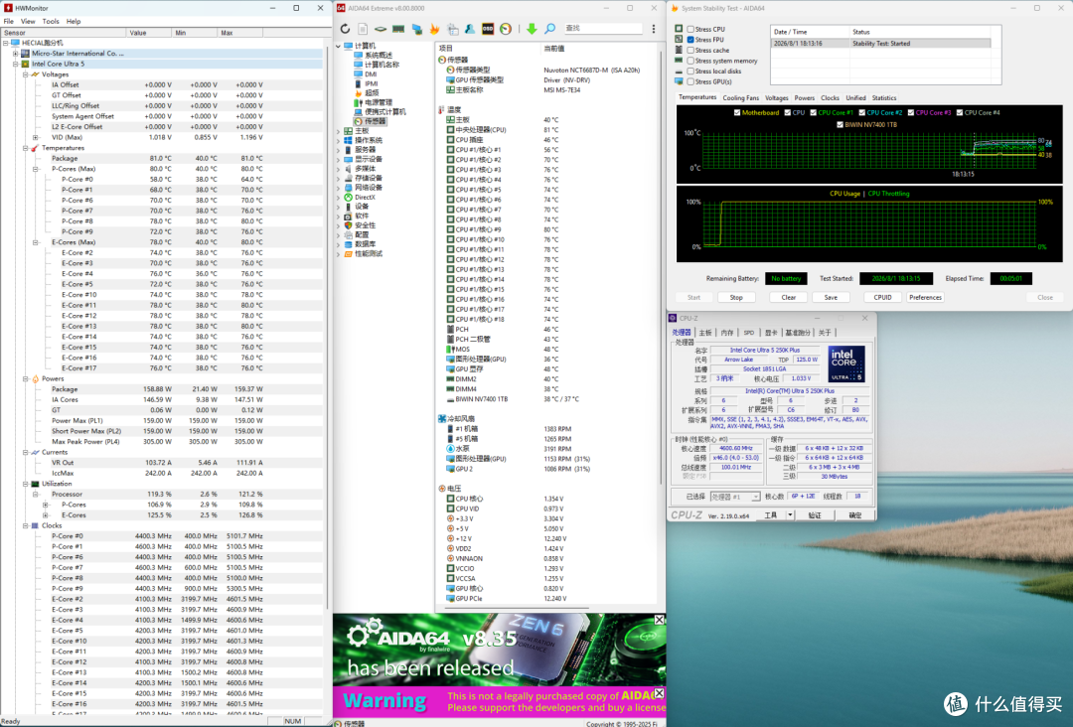The width and height of the screenshot is (1073, 727).
Task: Select Intel Core Ultra 5 row in HWMonitor
Action: click(162, 64)
